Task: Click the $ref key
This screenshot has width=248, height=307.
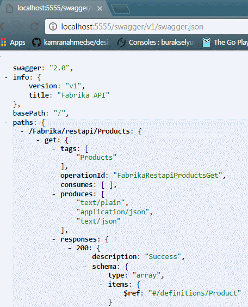Action: coord(132,293)
